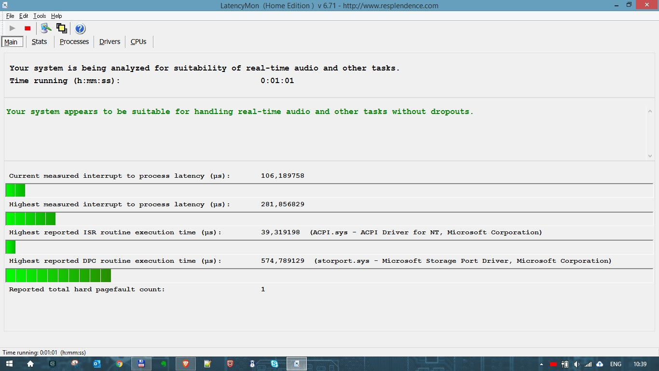
Task: Open help via blue question mark icon
Action: [x=80, y=29]
